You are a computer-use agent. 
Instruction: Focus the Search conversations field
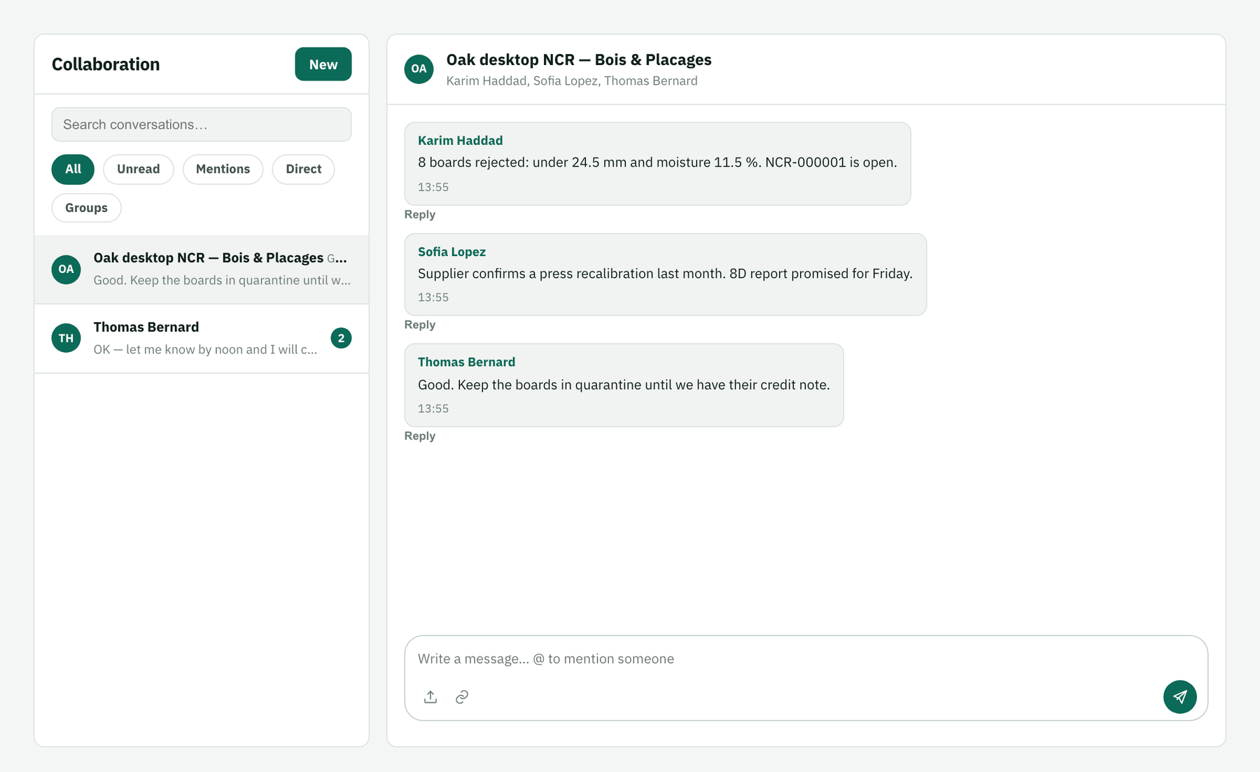pos(202,125)
